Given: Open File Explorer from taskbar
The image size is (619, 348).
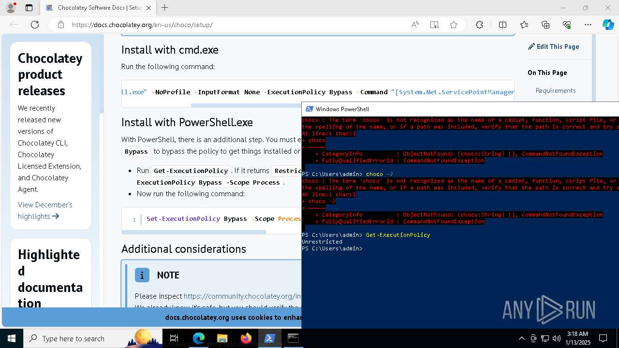Looking at the screenshot, I should (222, 338).
